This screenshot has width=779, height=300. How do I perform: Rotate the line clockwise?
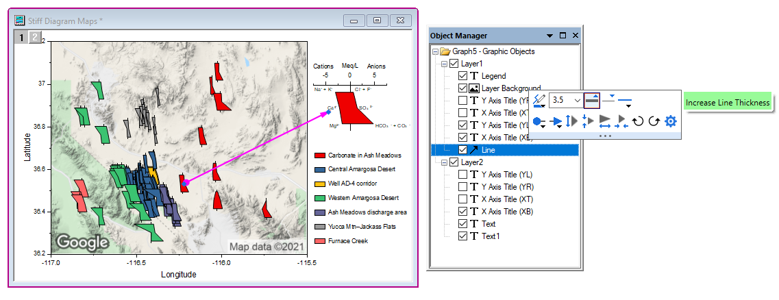point(654,122)
